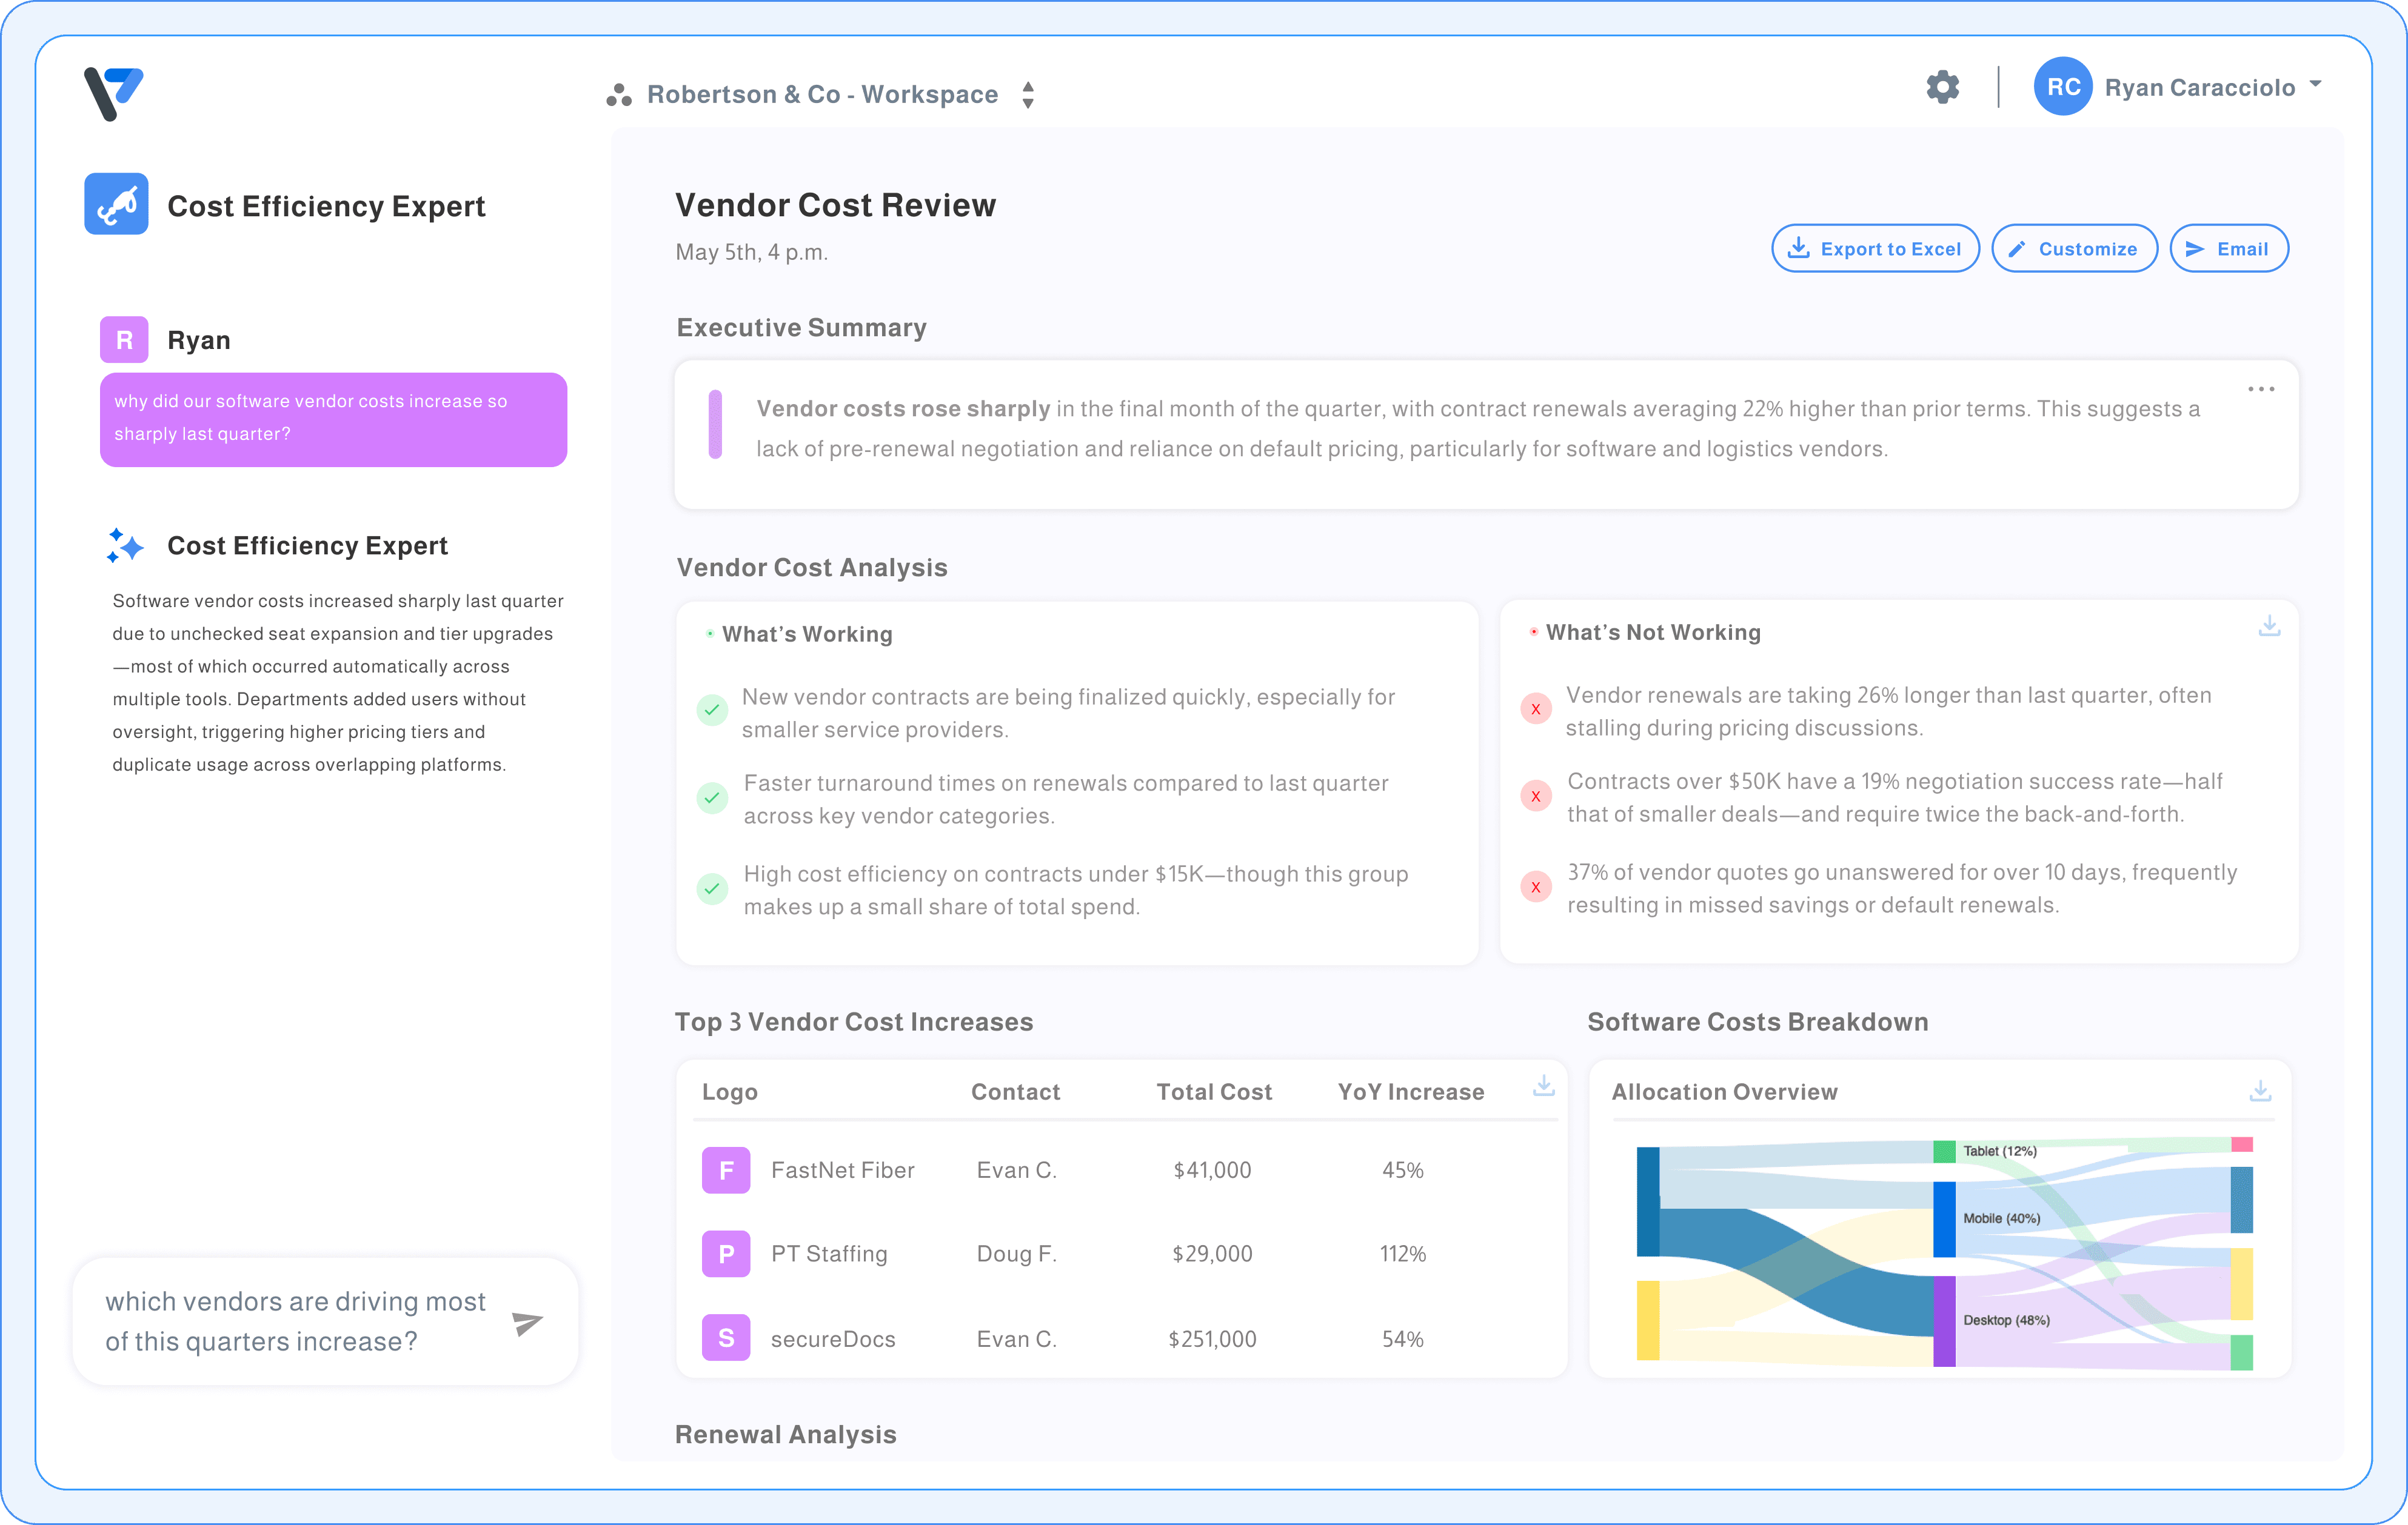Click the Cost Efficiency Expert blue agent icon
2408x1525 pixels.
pyautogui.click(x=116, y=204)
